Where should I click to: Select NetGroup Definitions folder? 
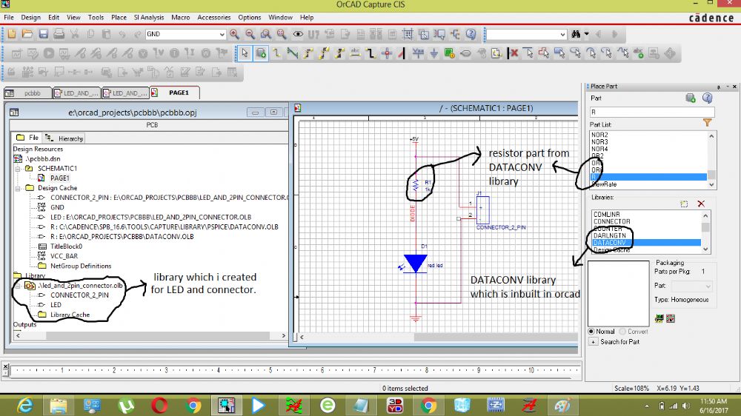pyautogui.click(x=81, y=266)
